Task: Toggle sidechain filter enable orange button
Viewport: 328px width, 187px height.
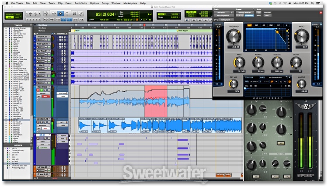Action: click(290, 82)
